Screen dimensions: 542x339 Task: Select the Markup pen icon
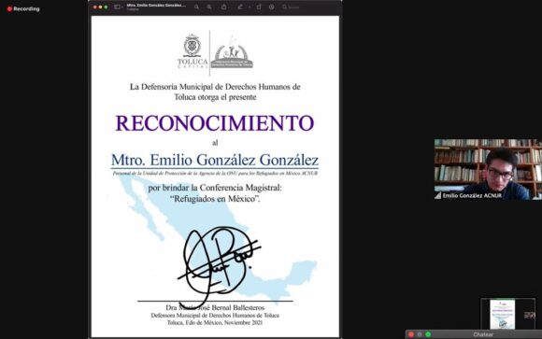click(240, 7)
